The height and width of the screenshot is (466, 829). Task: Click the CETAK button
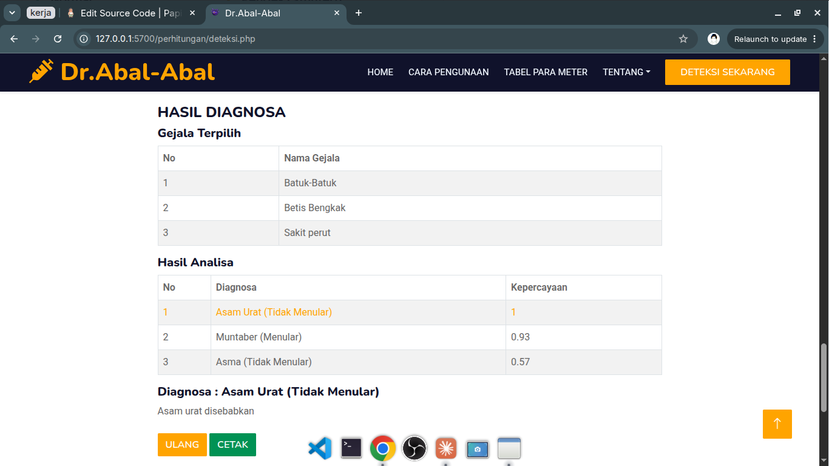click(232, 445)
